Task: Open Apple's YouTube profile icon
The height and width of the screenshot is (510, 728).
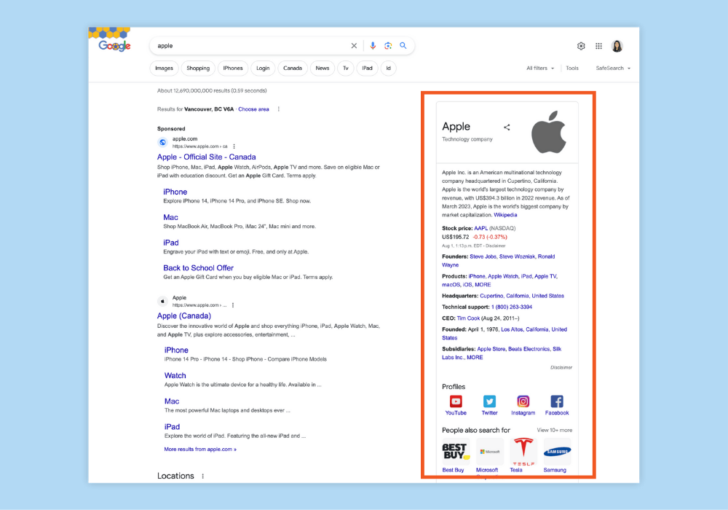Action: pos(456,401)
